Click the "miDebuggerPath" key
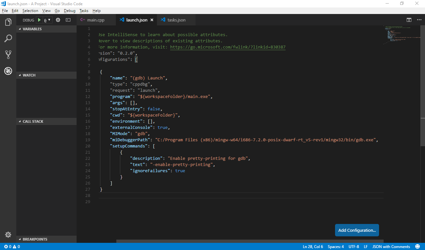This screenshot has width=425, height=250. (130, 140)
